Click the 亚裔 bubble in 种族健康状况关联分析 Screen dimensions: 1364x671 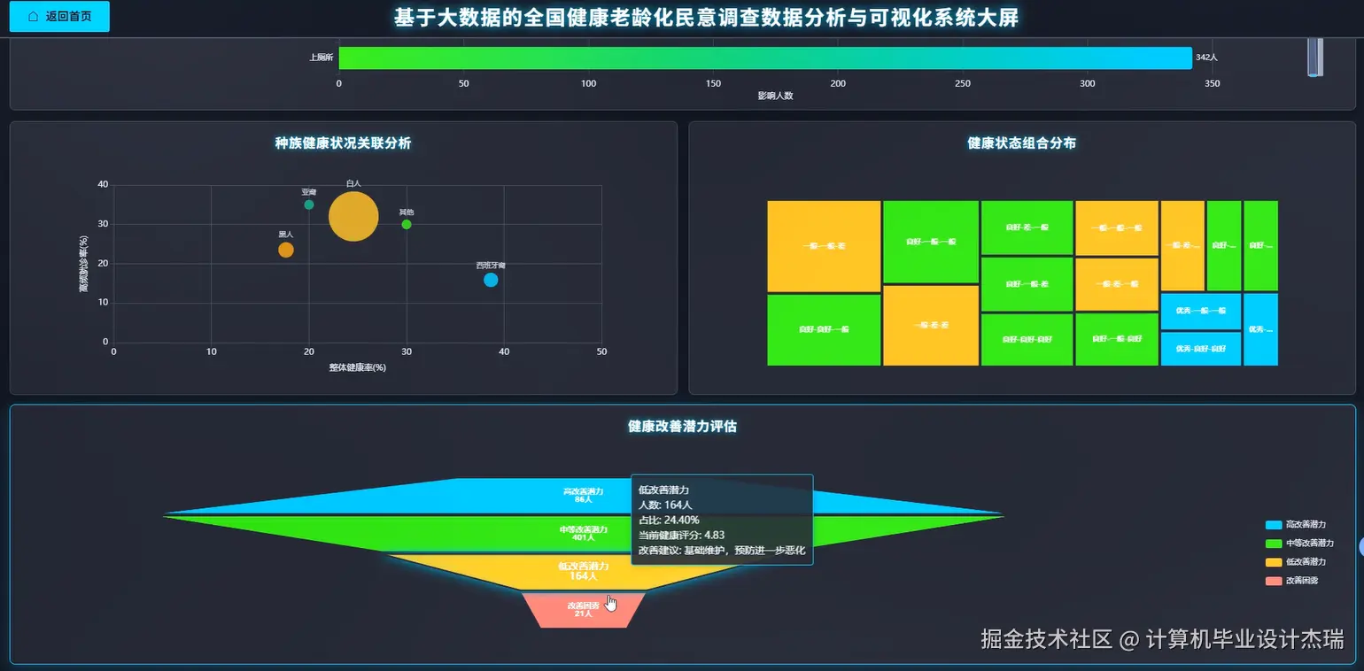tap(308, 204)
